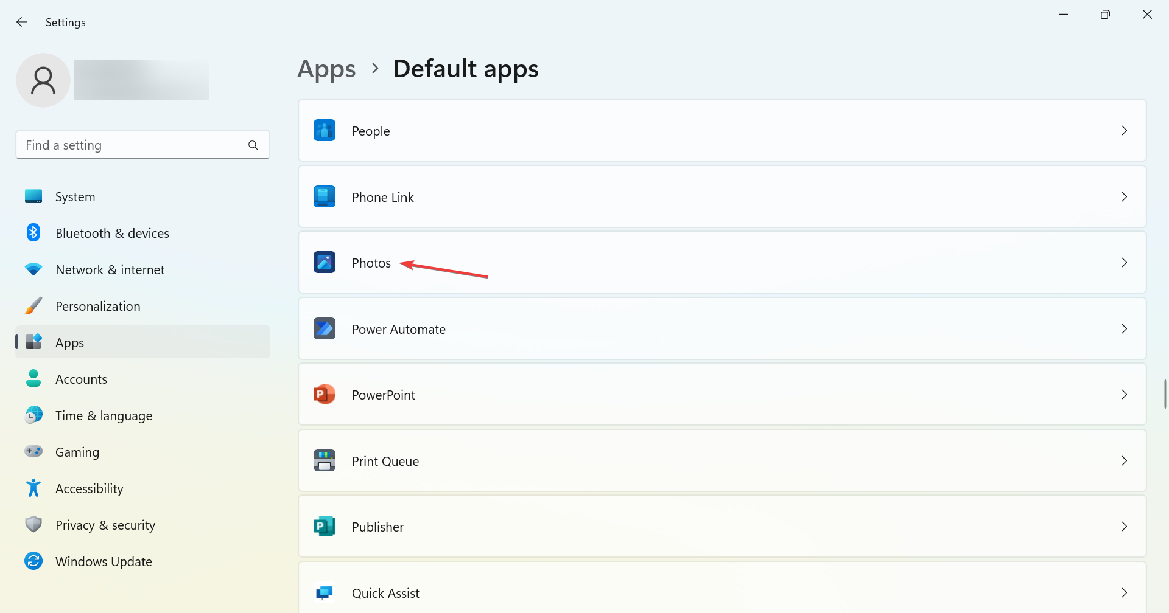Expand Photos row chevron
Screen dimensions: 1169x613
coord(1124,262)
